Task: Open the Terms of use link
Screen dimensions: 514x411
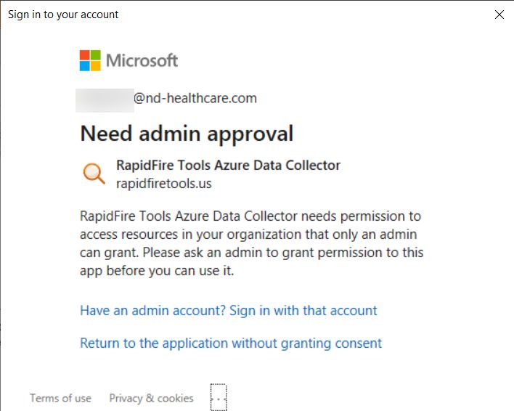Action: click(61, 398)
